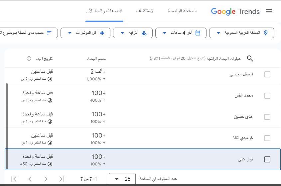Viewport: 281px width, 186px height.
Task: Check the box for فيصل العيسى
Action: click(x=267, y=74)
